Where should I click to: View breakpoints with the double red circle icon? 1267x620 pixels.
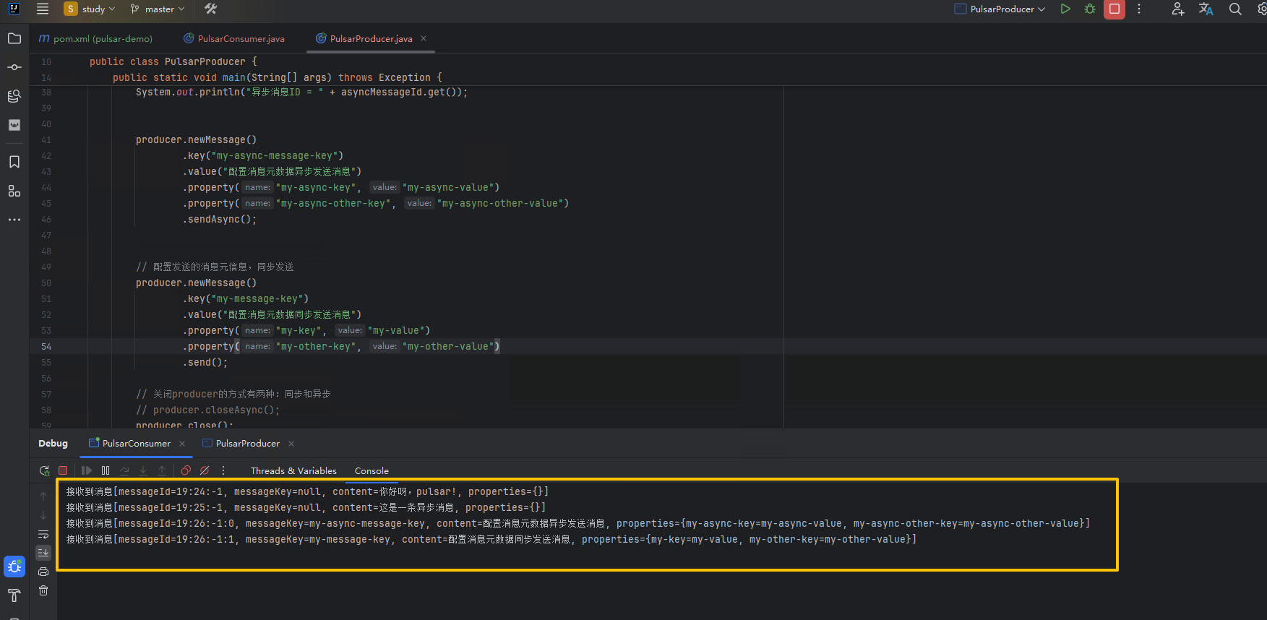click(186, 470)
